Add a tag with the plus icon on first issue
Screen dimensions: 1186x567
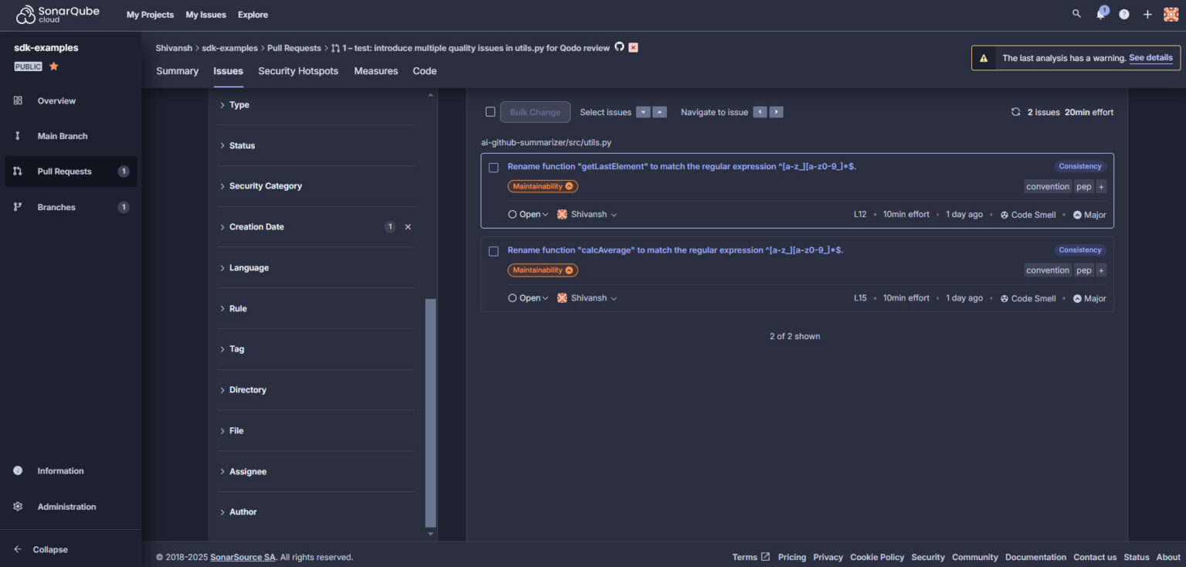pyautogui.click(x=1101, y=186)
